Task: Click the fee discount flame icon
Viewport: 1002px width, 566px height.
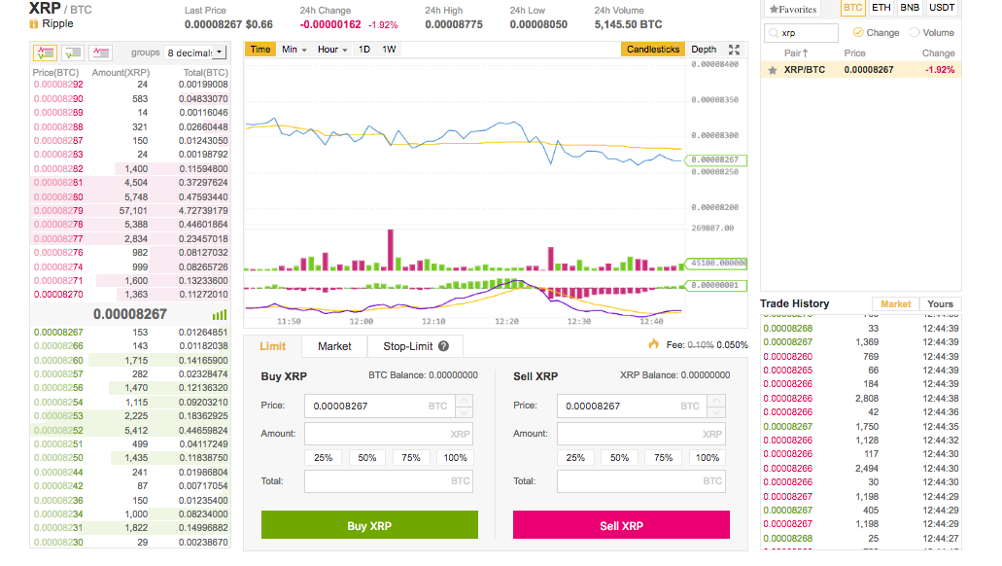Action: point(653,344)
